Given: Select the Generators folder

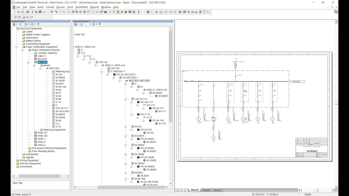Looking at the screenshot, I should 32,38.
